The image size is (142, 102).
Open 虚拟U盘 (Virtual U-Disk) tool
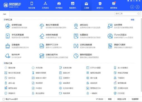(x=10, y=83)
